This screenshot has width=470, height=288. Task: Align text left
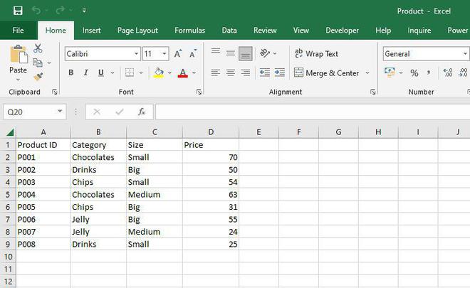[x=216, y=73]
